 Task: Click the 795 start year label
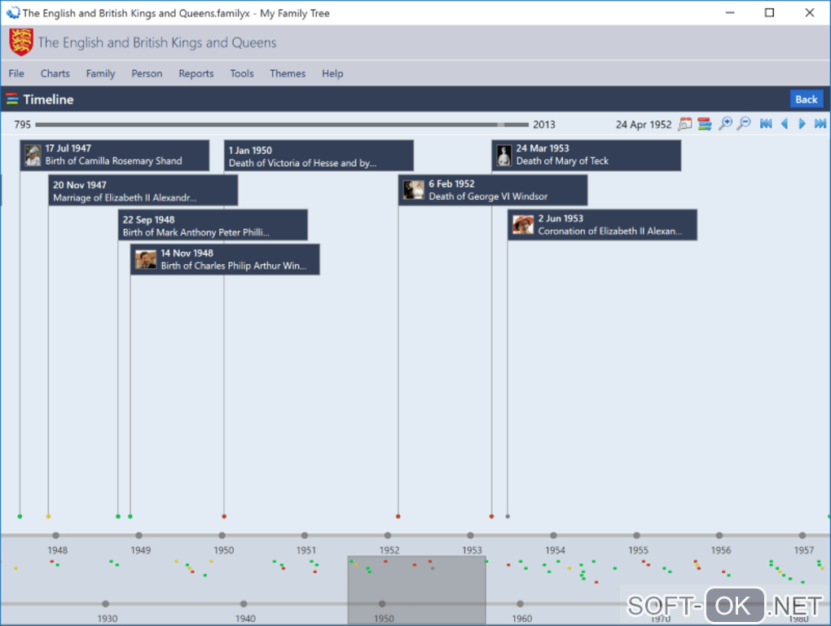pyautogui.click(x=23, y=125)
